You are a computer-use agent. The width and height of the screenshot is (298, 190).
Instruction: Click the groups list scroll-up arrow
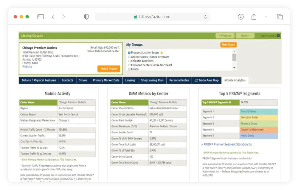(x=234, y=51)
